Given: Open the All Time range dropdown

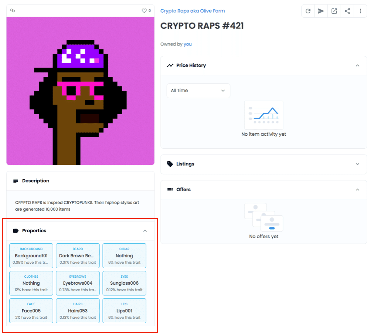Looking at the screenshot, I should tap(198, 91).
